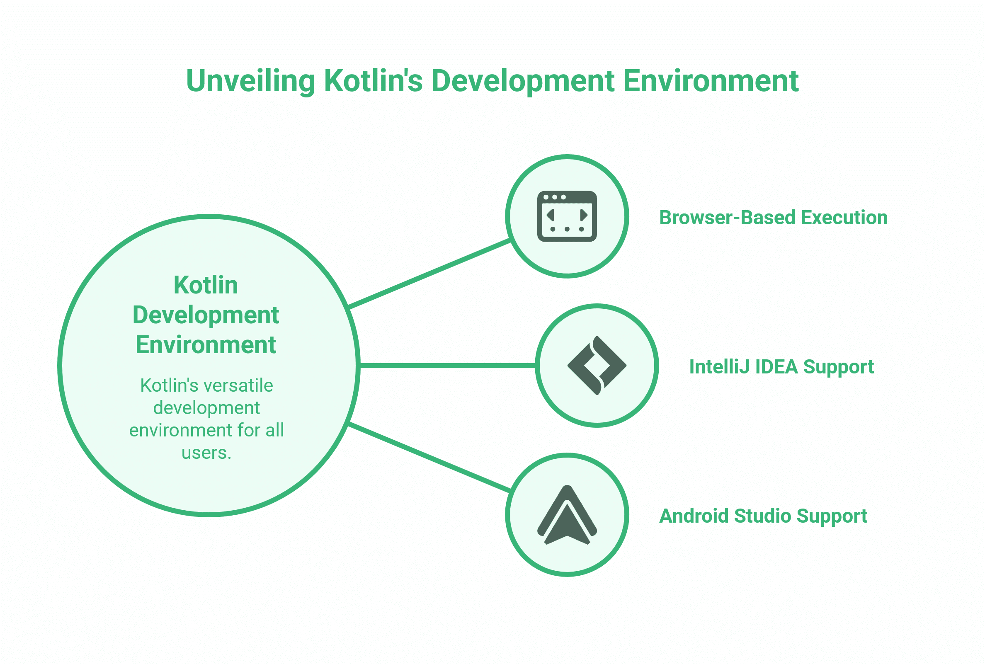Screen dimensions: 985x664
Task: Select the Android Studio Support label
Action: tap(763, 516)
